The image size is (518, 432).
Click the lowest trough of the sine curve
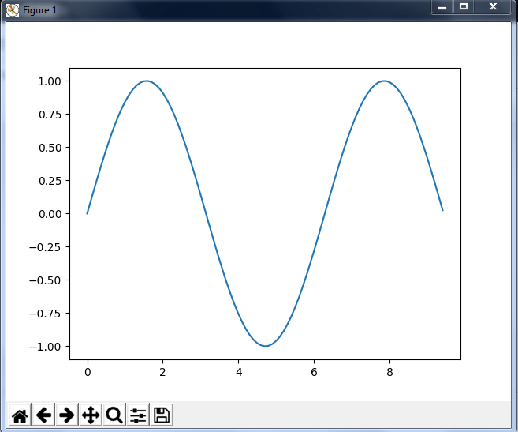[266, 346]
